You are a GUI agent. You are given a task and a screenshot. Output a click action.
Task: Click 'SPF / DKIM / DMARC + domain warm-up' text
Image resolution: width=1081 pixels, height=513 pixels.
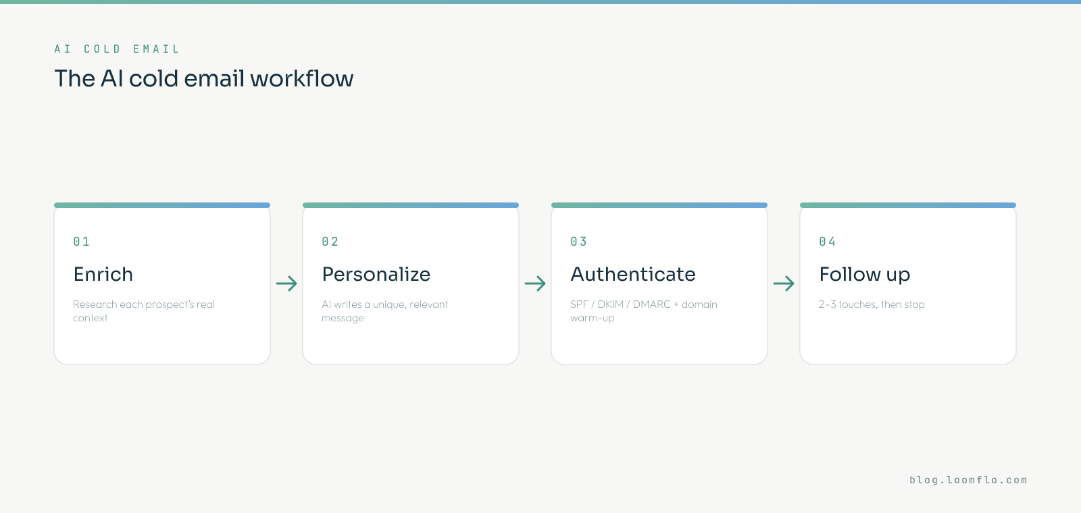[x=644, y=311]
